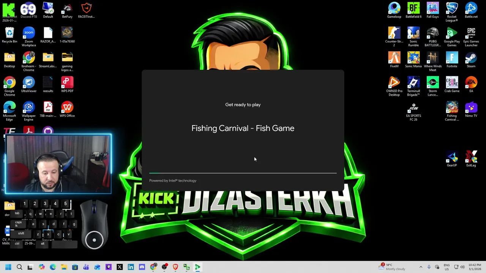This screenshot has width=486, height=273.
Task: Select the Ibraheem - Chrome profile shortcut
Action: [x=28, y=62]
